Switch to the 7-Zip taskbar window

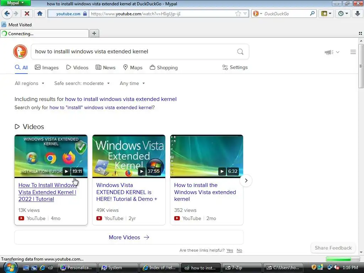(x=242, y=268)
